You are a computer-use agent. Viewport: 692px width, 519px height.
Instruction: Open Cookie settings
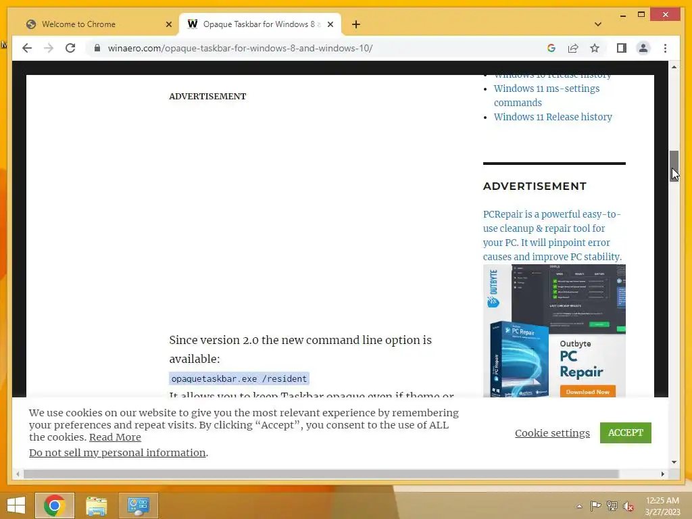[x=552, y=433]
